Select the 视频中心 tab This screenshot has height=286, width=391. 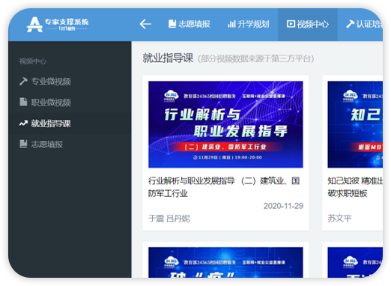(x=308, y=24)
